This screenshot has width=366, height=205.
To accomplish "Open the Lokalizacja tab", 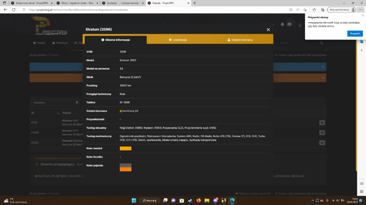I will pyautogui.click(x=178, y=40).
